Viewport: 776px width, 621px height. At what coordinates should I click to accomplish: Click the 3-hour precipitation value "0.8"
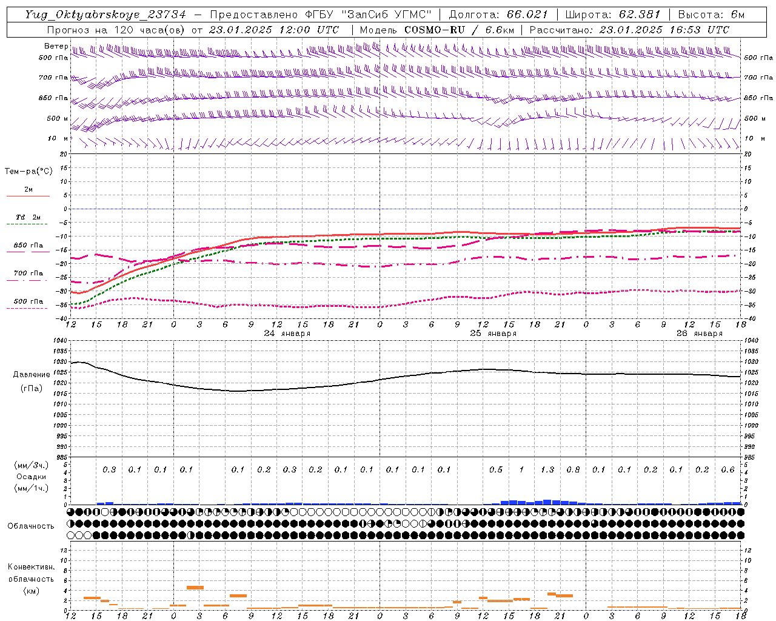[573, 469]
